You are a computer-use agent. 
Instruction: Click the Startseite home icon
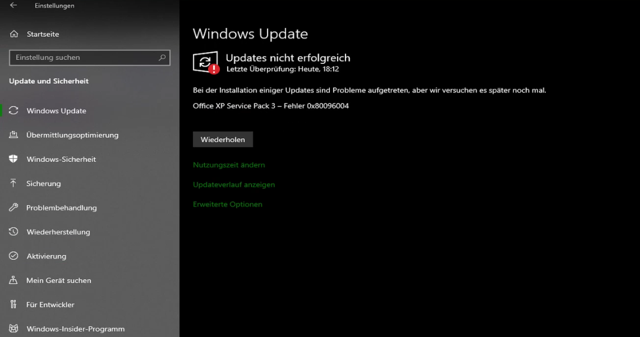tap(14, 34)
